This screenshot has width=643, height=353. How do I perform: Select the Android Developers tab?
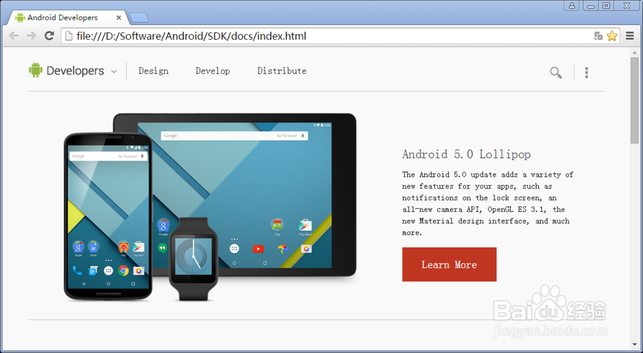[69, 17]
